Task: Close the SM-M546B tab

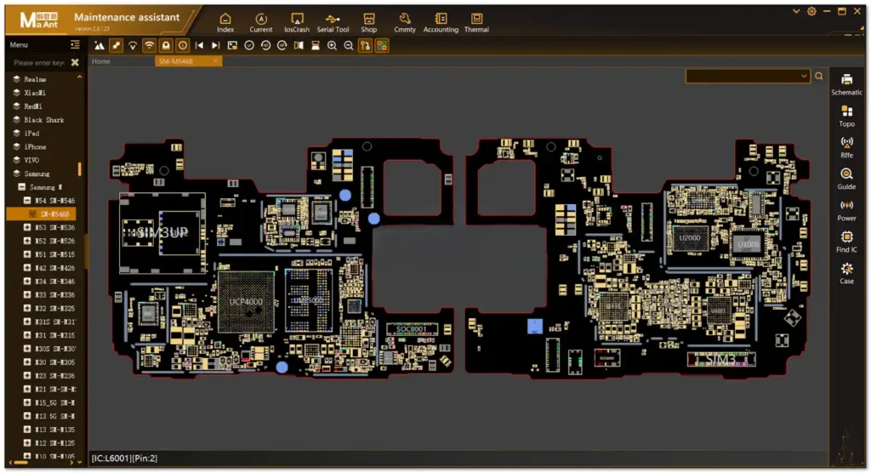Action: click(216, 61)
